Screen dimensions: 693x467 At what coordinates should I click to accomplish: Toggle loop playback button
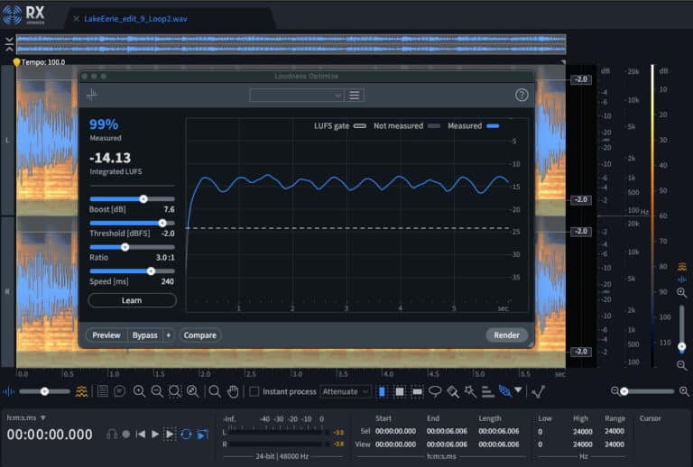(x=186, y=434)
